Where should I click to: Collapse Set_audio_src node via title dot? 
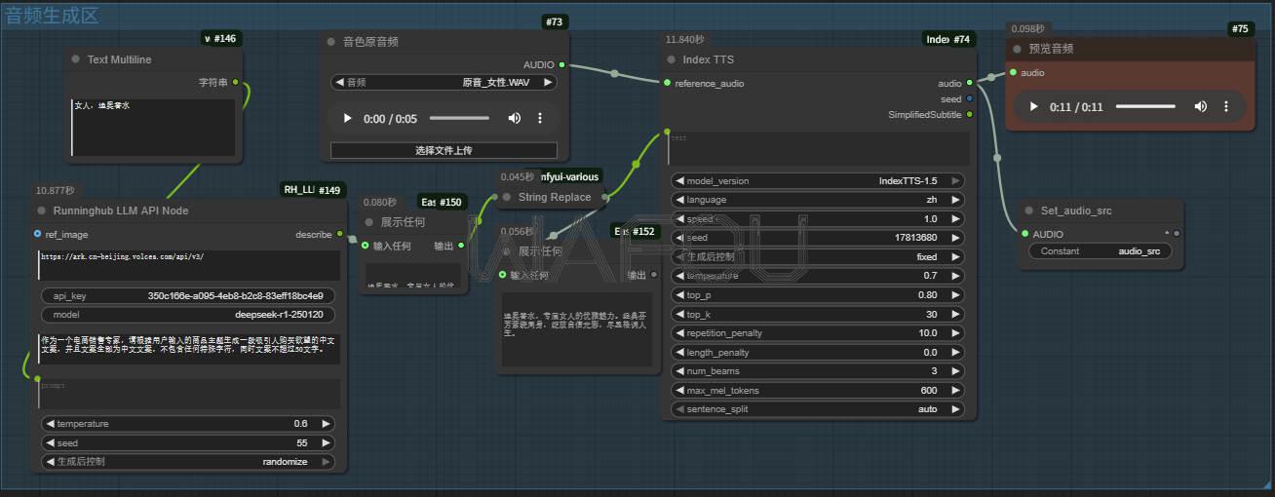(x=1029, y=210)
